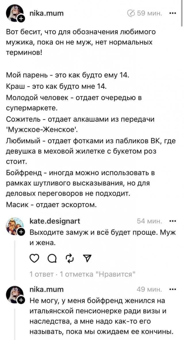The image size is (184, 340).
Task: Click the scrollbar on the right edge
Action: [182, 14]
